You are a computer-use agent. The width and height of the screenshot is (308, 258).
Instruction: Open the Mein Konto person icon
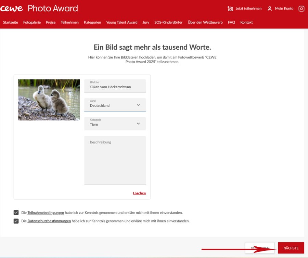tap(270, 9)
